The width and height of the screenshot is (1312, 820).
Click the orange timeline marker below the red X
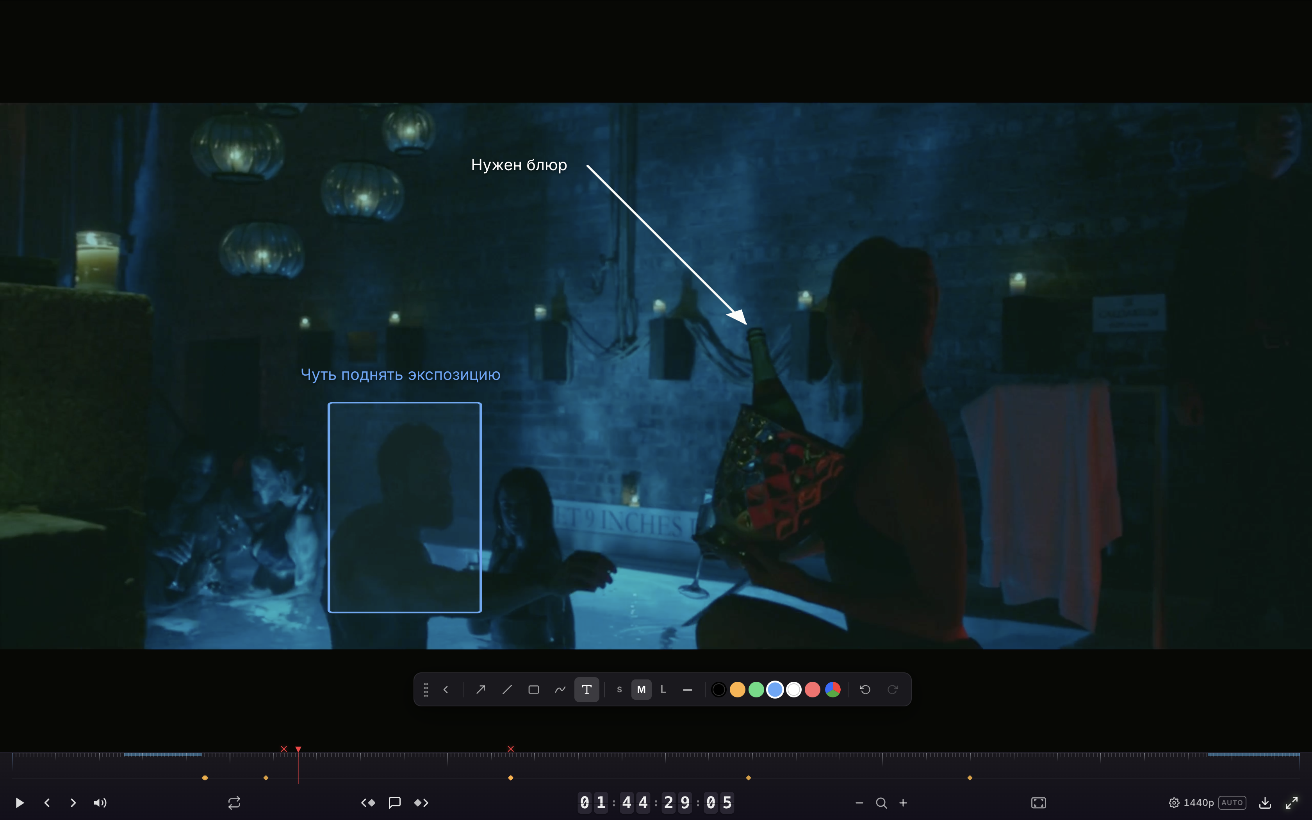click(511, 778)
